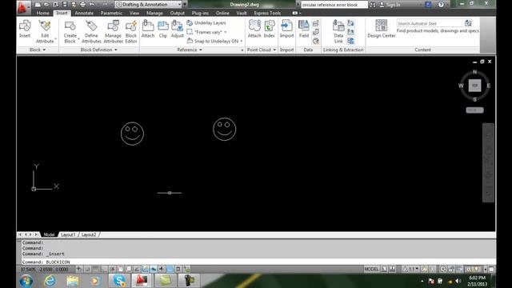This screenshot has width=512, height=288.
Task: Click the ViewCube TOP face
Action: [x=474, y=86]
